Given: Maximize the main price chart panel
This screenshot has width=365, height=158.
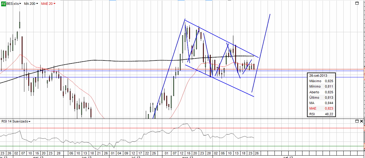Looking at the screenshot, I should 357,3.
